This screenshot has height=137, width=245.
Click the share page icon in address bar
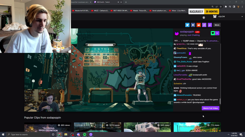pyautogui.click(x=217, y=7)
